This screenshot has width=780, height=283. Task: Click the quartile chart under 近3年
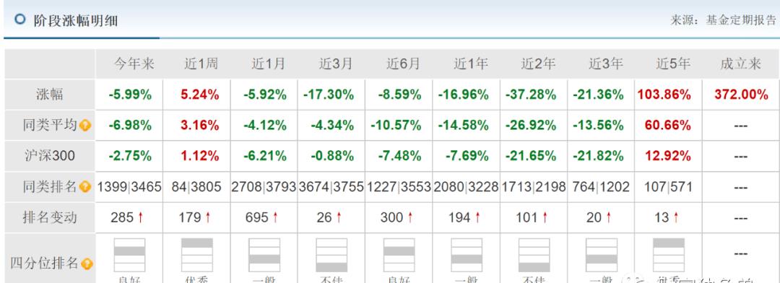(x=602, y=255)
